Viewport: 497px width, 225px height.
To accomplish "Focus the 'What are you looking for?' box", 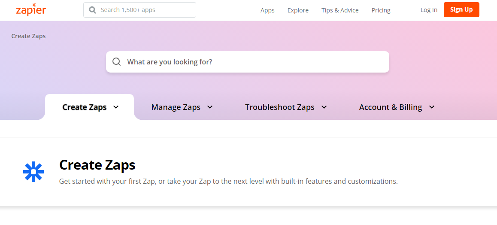I will [x=248, y=62].
